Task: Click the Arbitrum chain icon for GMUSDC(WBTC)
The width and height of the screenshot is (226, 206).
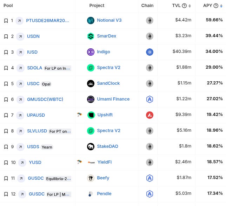Action: point(149,99)
